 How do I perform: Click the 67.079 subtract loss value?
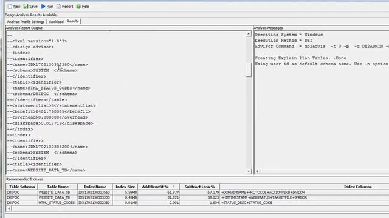pyautogui.click(x=199, y=193)
